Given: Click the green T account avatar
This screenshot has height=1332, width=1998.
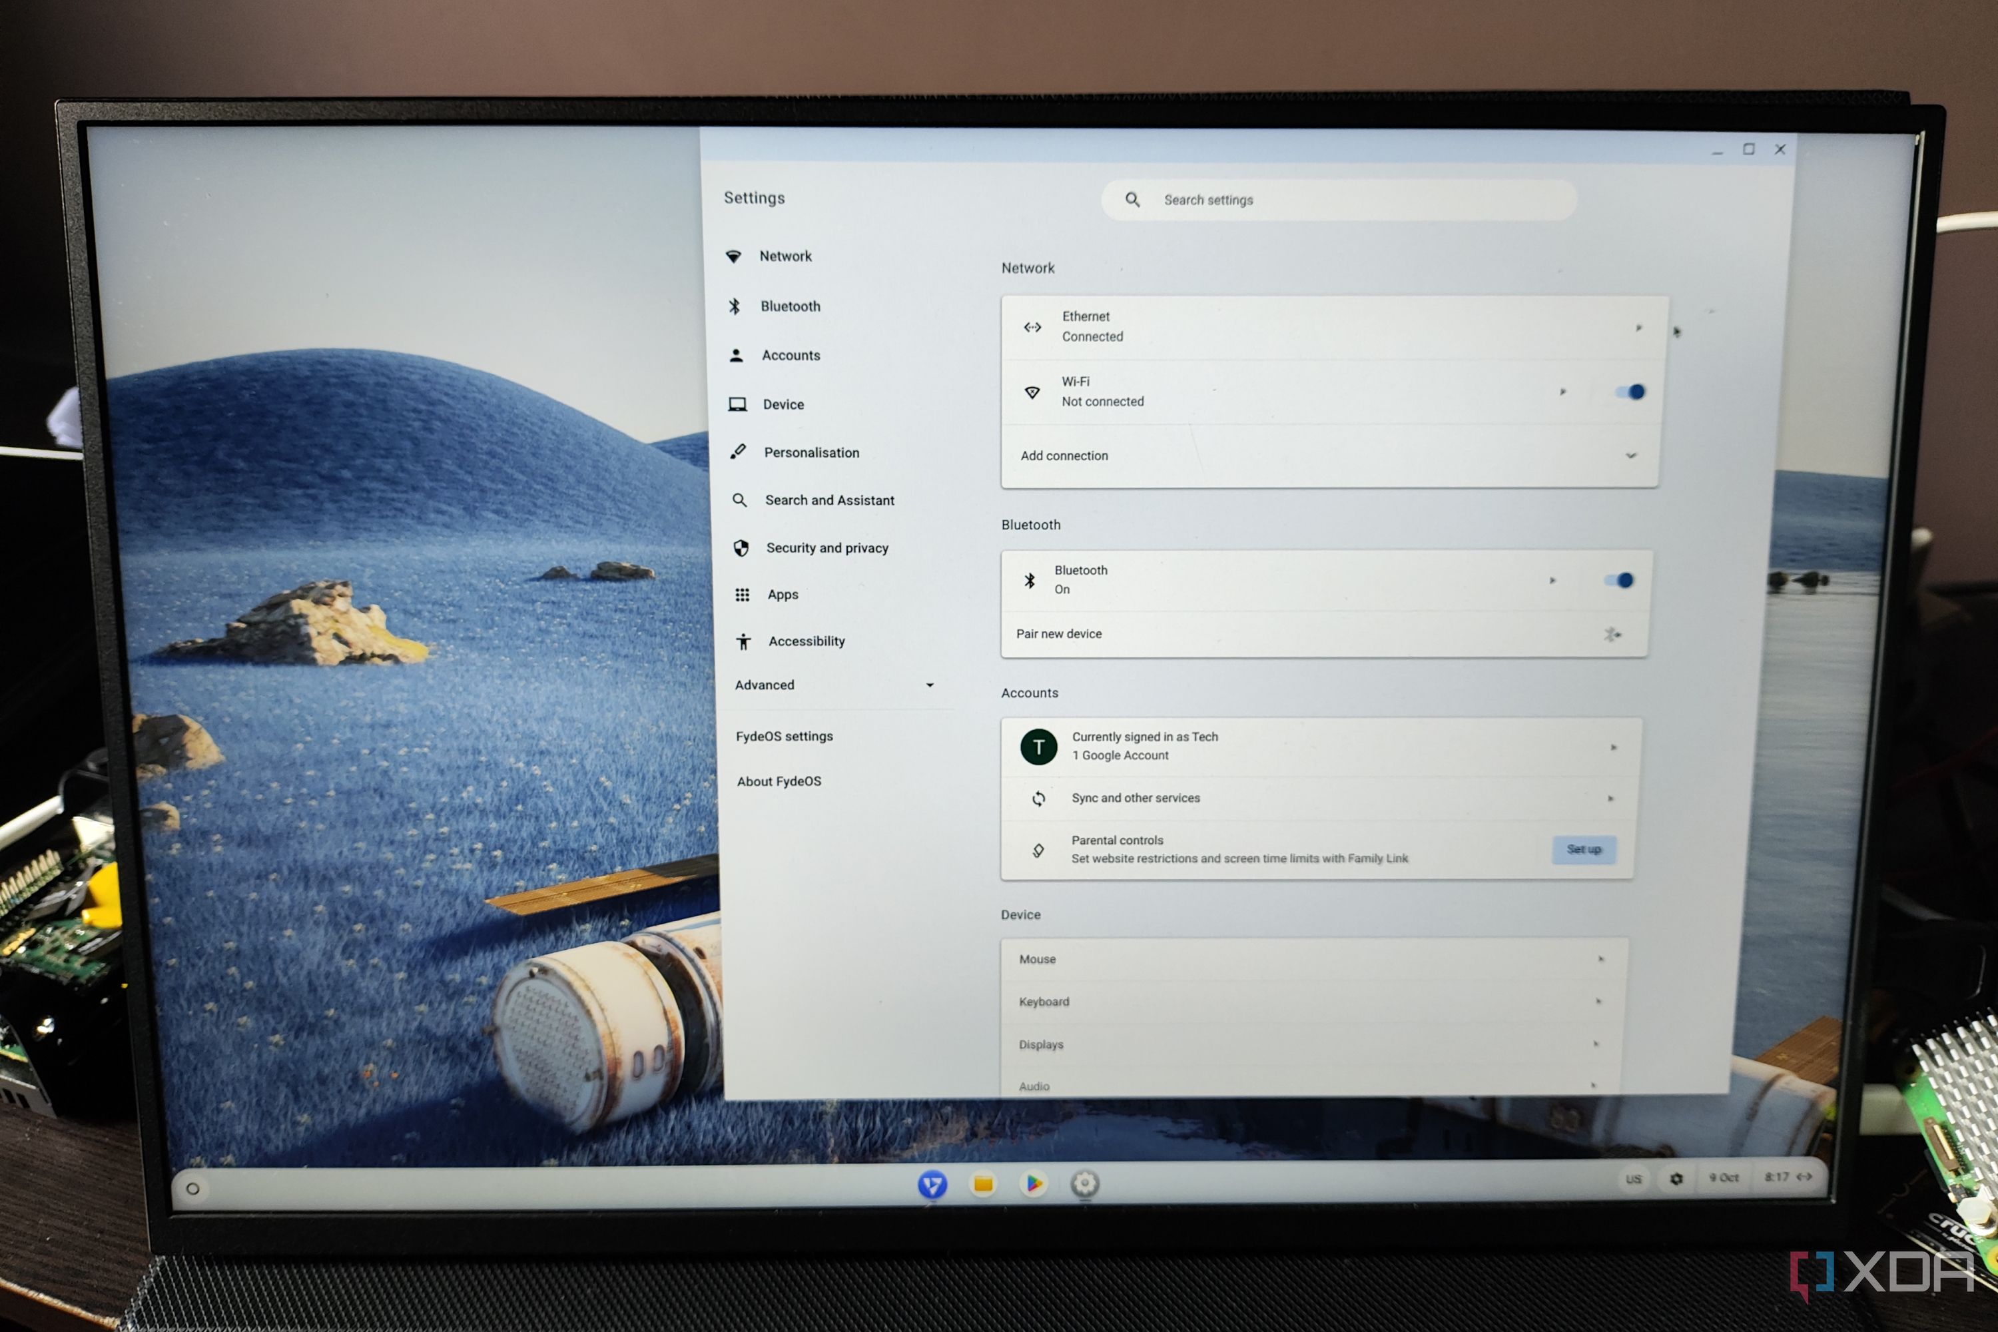Looking at the screenshot, I should point(1038,747).
